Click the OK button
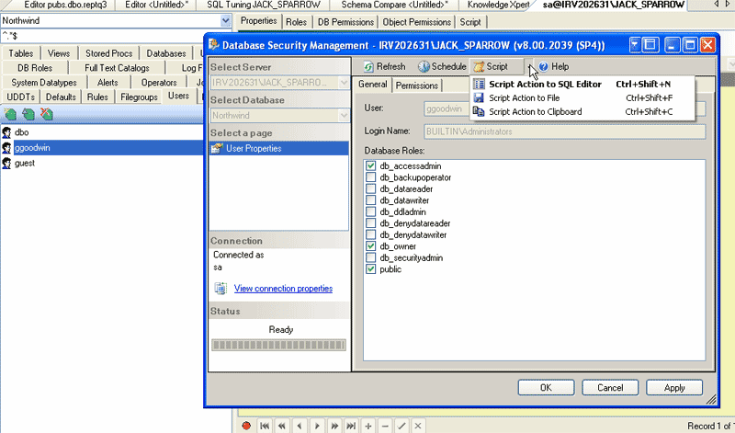 point(546,388)
